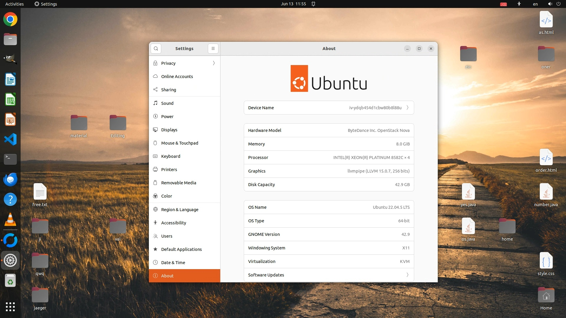
Task: Click the Printers icon in sidebar
Action: [155, 169]
